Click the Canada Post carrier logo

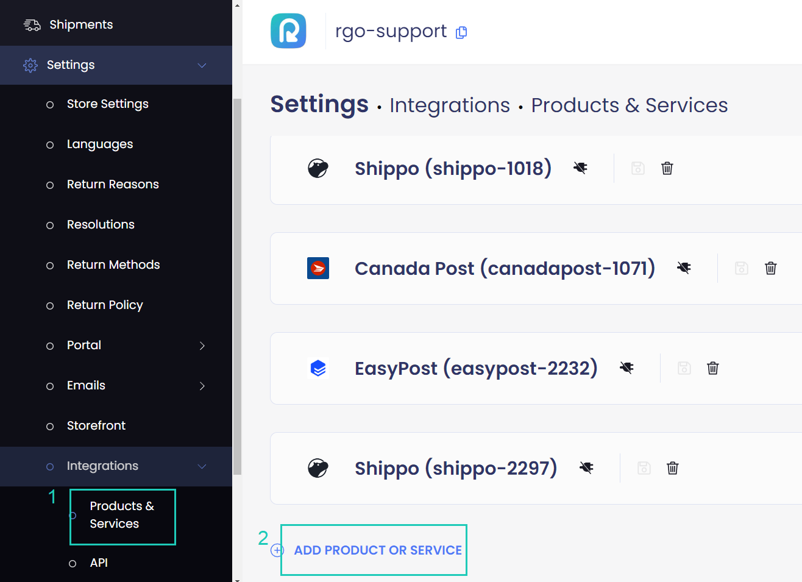(318, 268)
